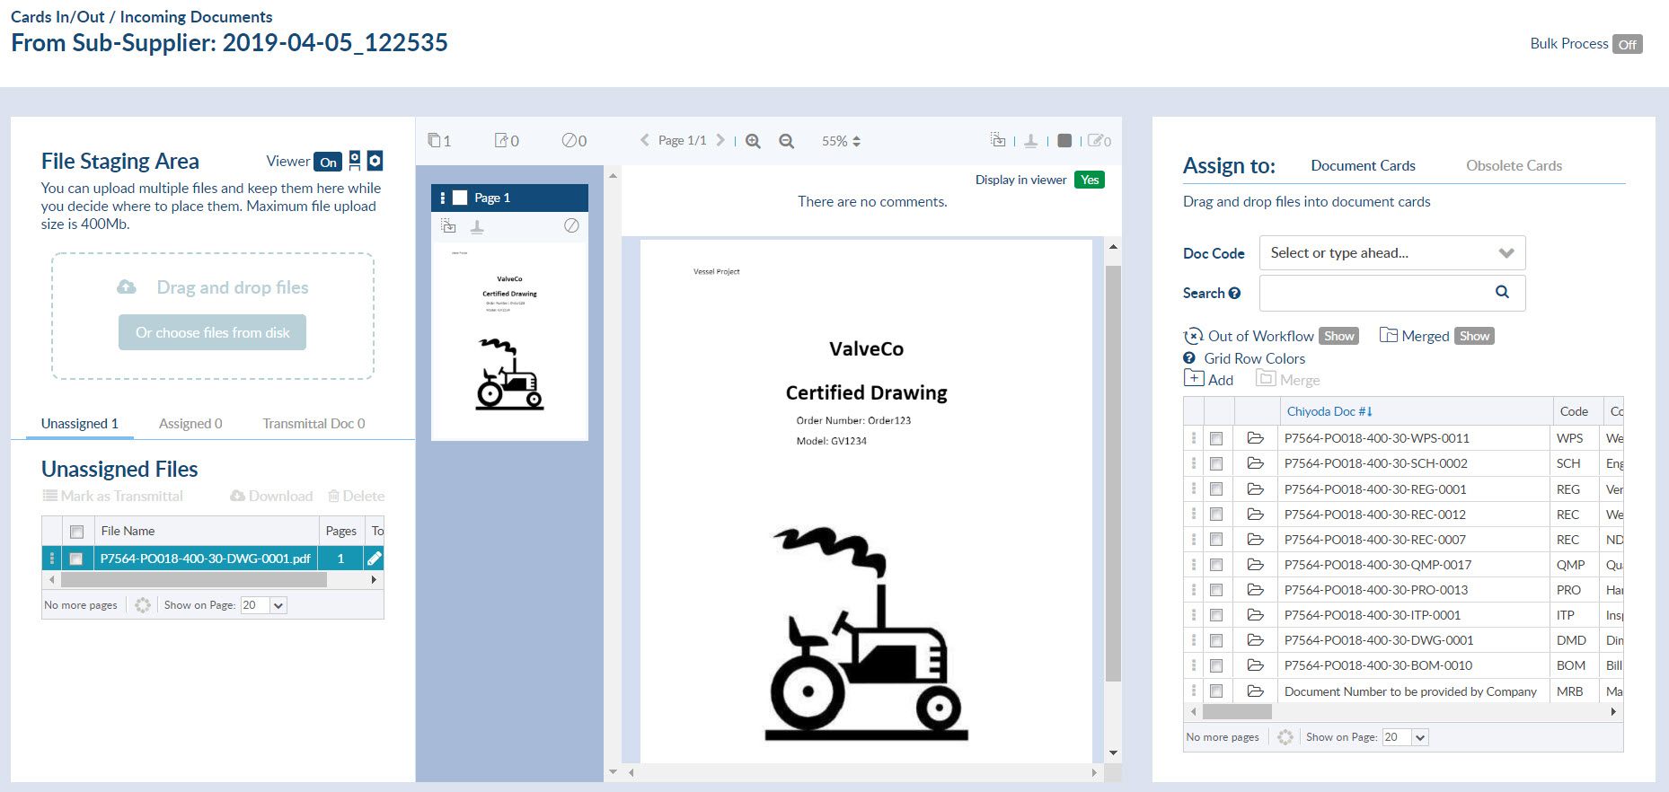
Task: Click the viewer settings icon beside layout icon
Action: click(375, 161)
